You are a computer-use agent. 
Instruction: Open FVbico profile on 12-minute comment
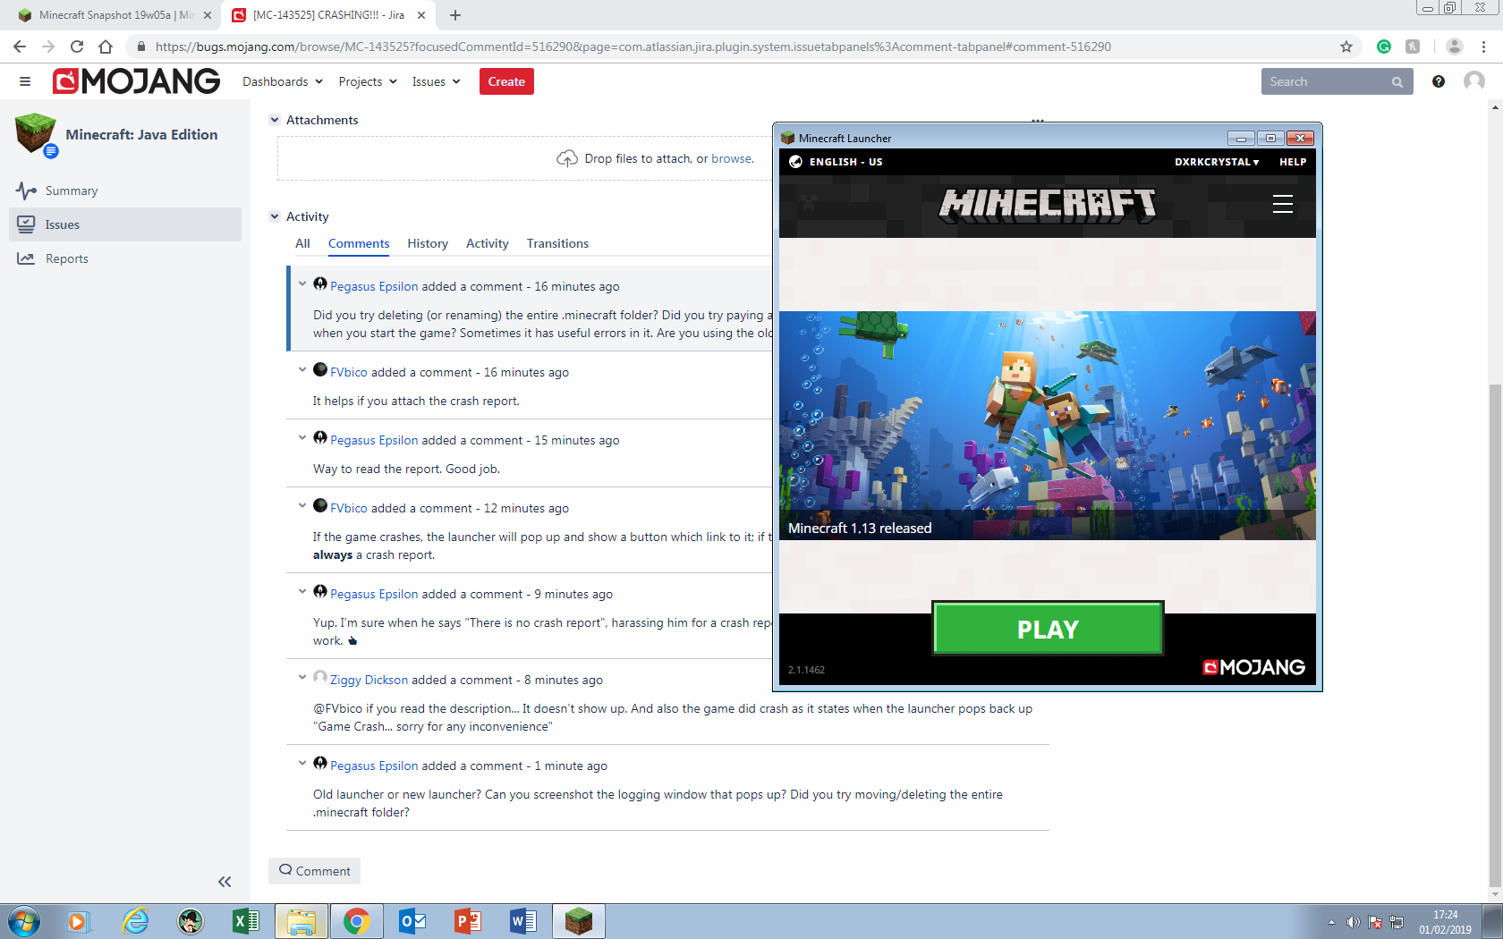click(x=349, y=508)
